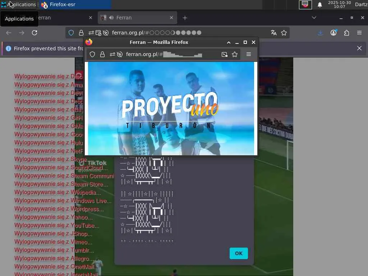The width and height of the screenshot is (368, 276).
Task: Open the popup window's shield icon
Action: (92, 55)
